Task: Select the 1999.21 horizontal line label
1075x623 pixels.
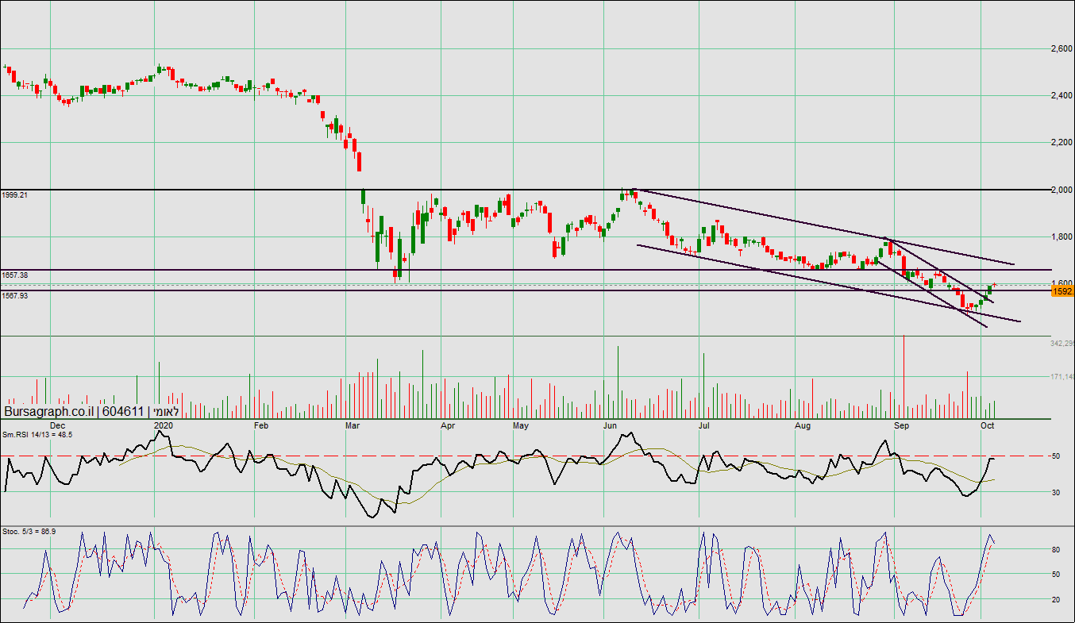Action: 15,194
